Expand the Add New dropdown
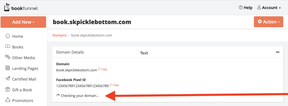 23,22
